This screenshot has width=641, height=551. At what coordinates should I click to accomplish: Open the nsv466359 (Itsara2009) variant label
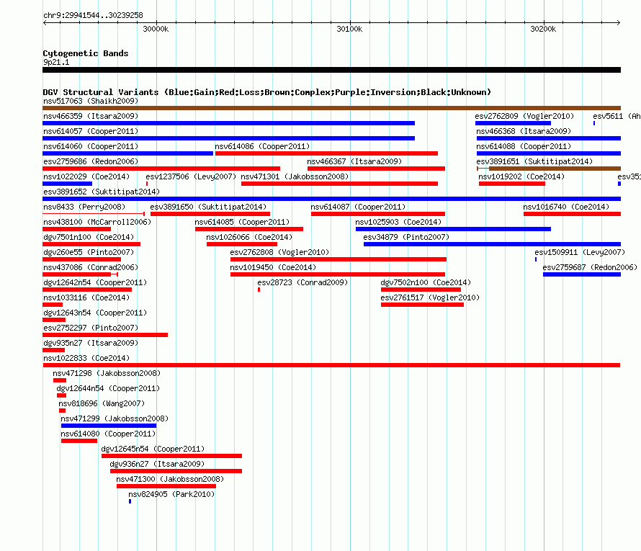(x=91, y=116)
